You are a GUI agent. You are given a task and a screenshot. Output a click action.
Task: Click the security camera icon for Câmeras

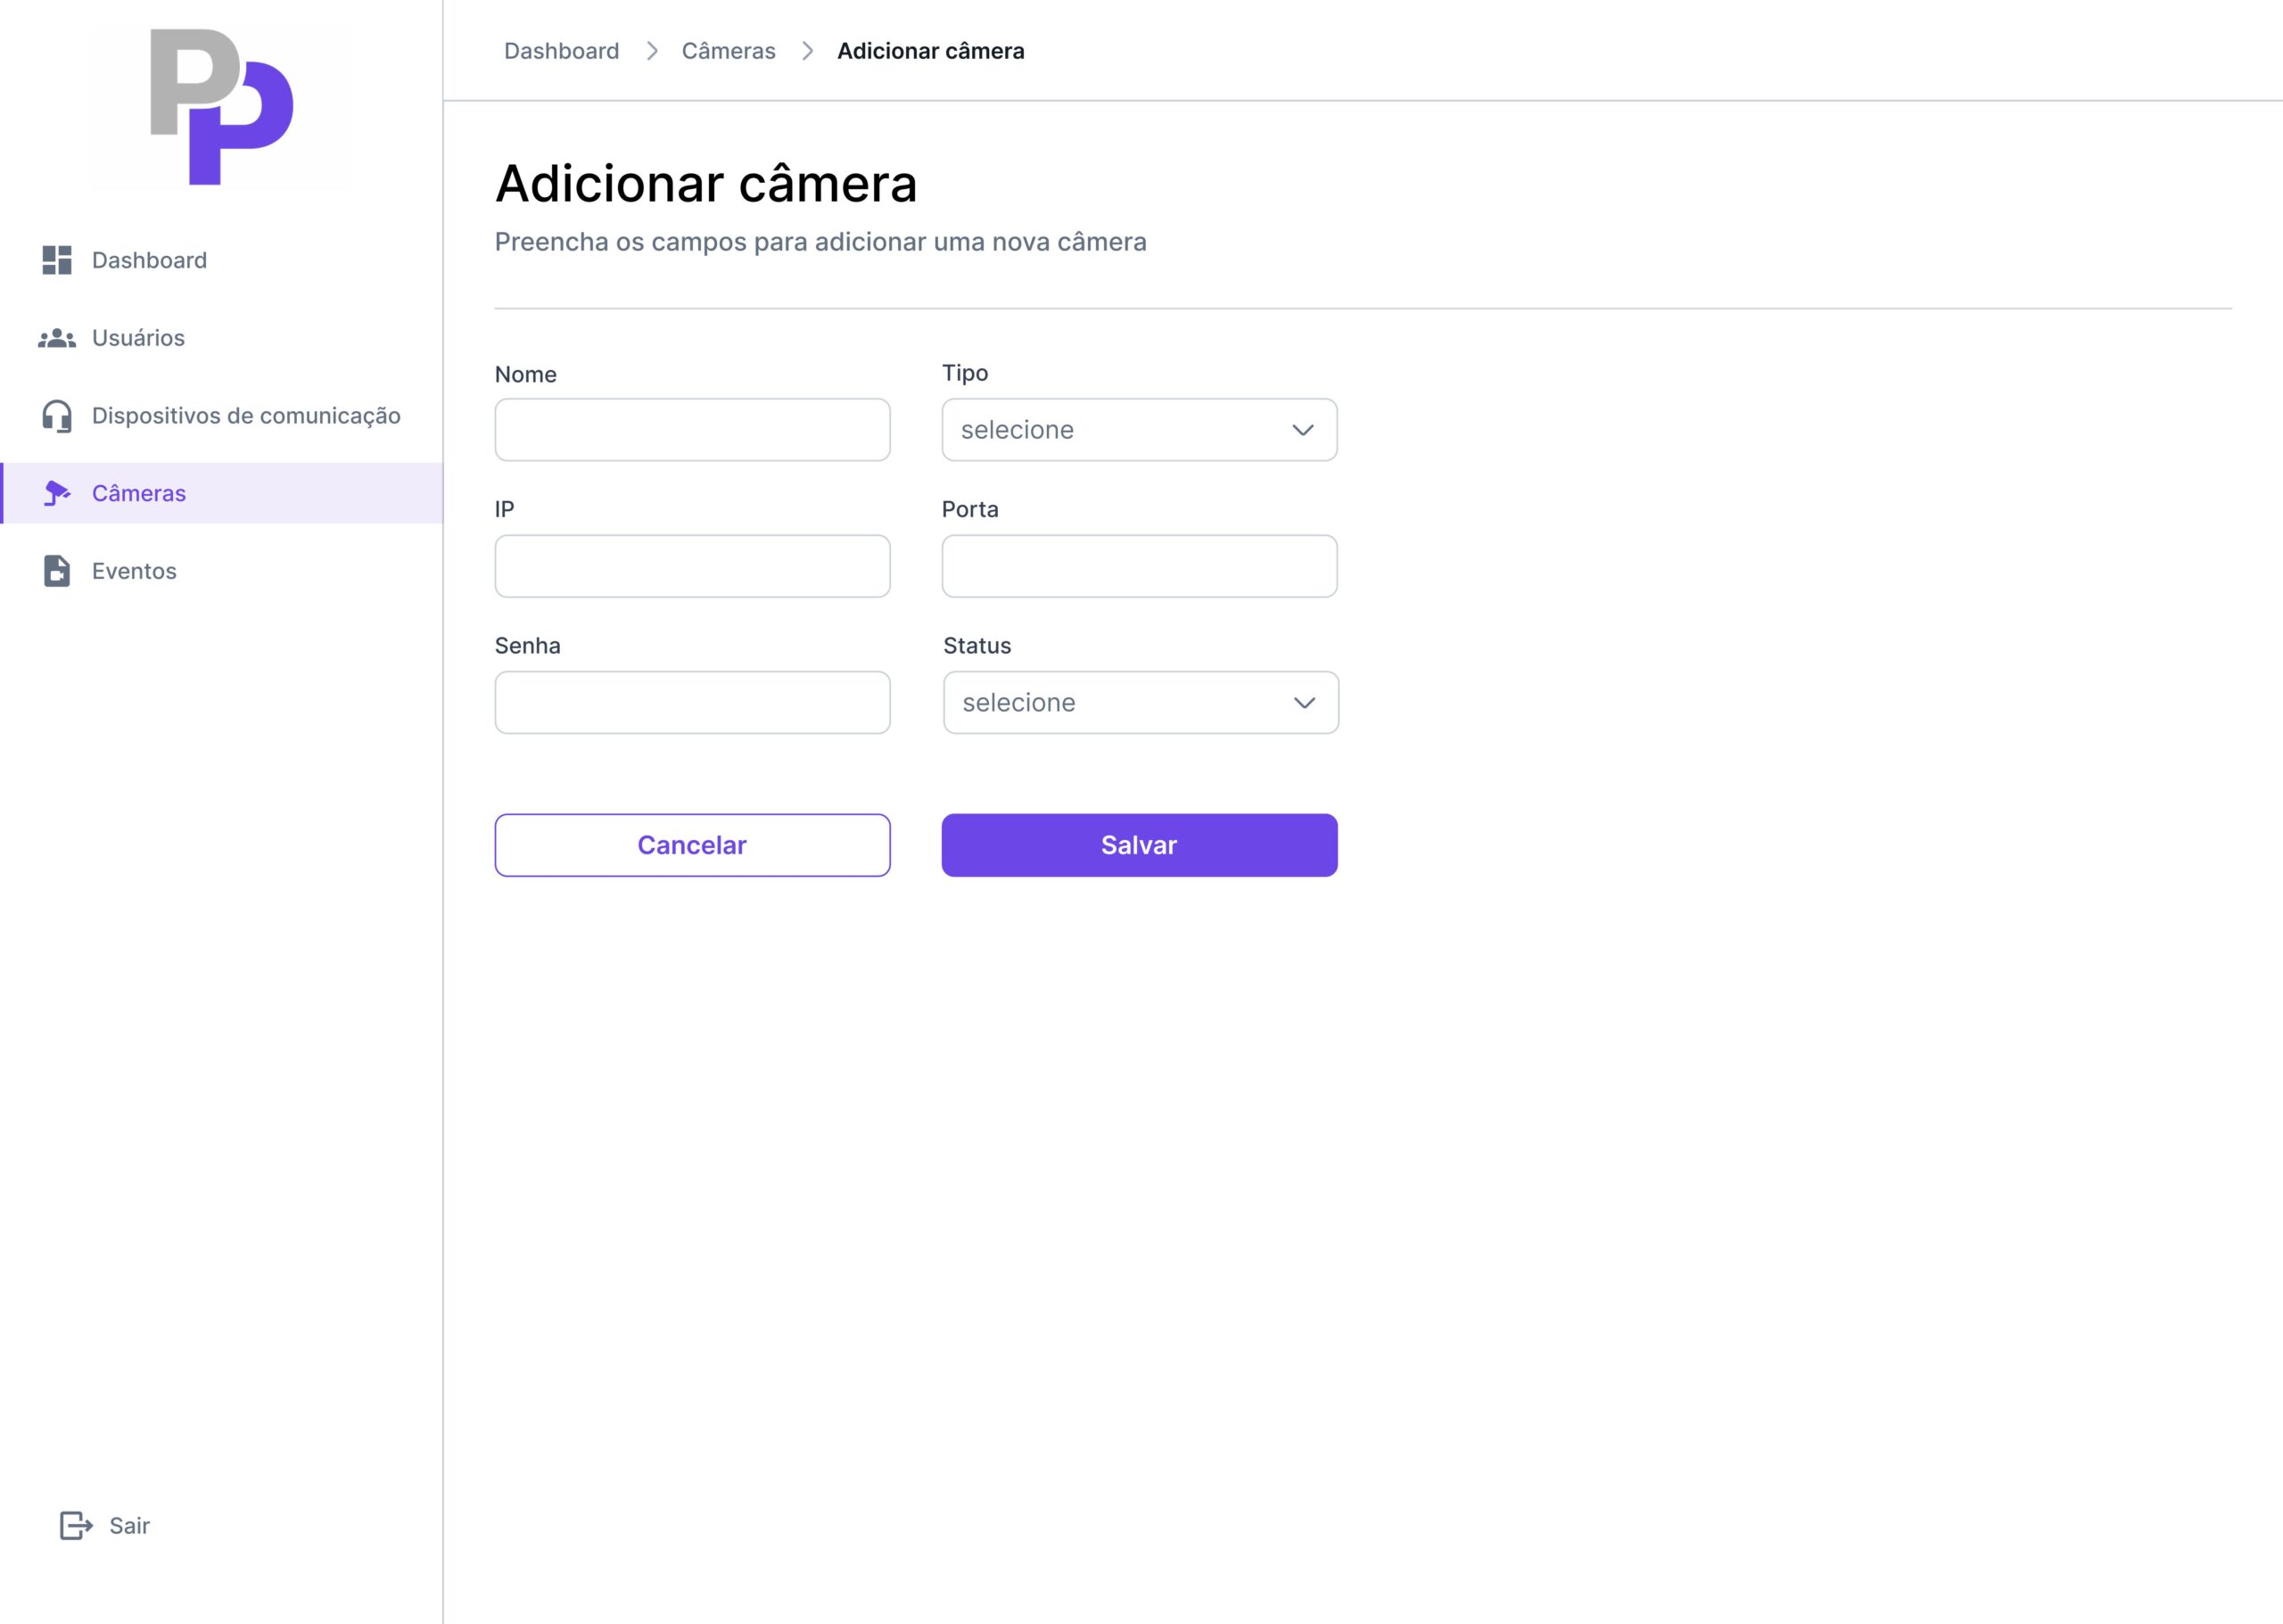pos(57,493)
